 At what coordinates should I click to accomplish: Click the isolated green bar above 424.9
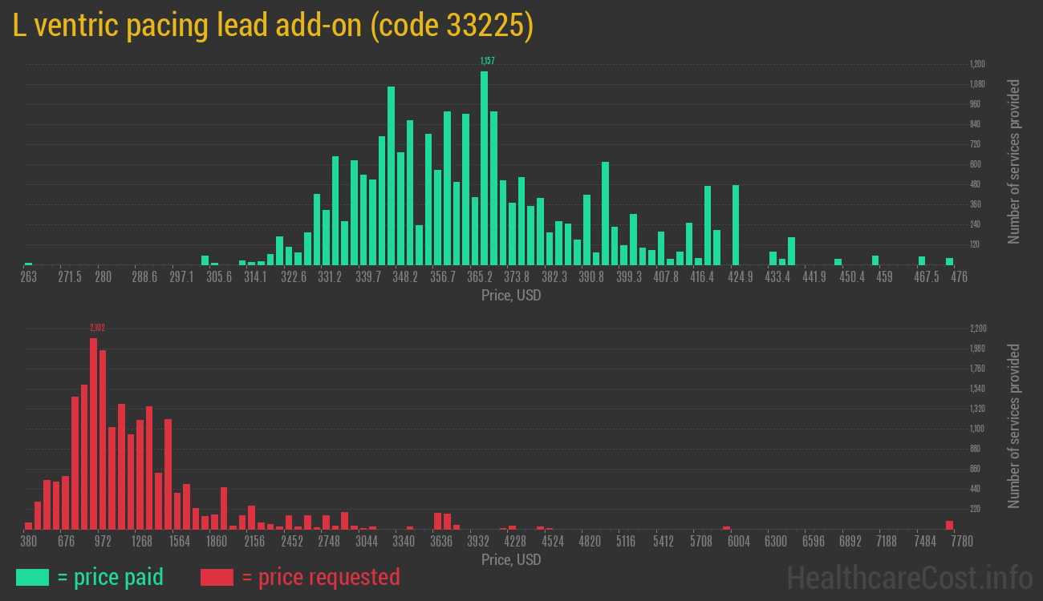[735, 224]
